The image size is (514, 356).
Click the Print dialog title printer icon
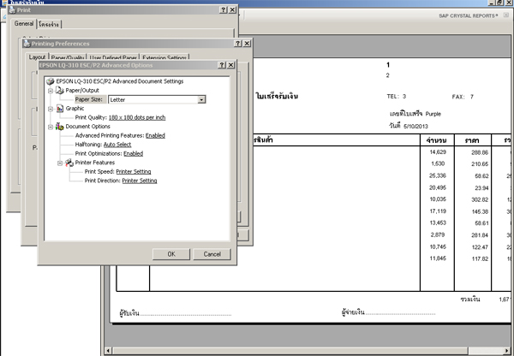[x=12, y=9]
